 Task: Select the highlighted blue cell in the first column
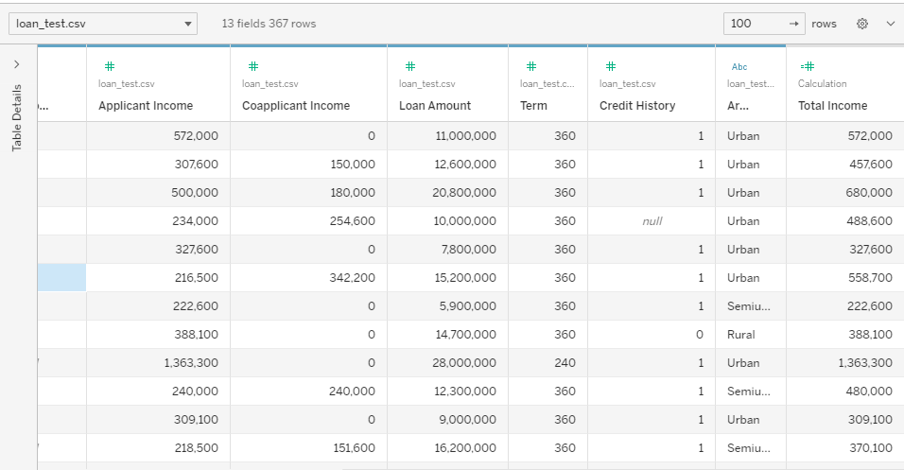click(61, 277)
